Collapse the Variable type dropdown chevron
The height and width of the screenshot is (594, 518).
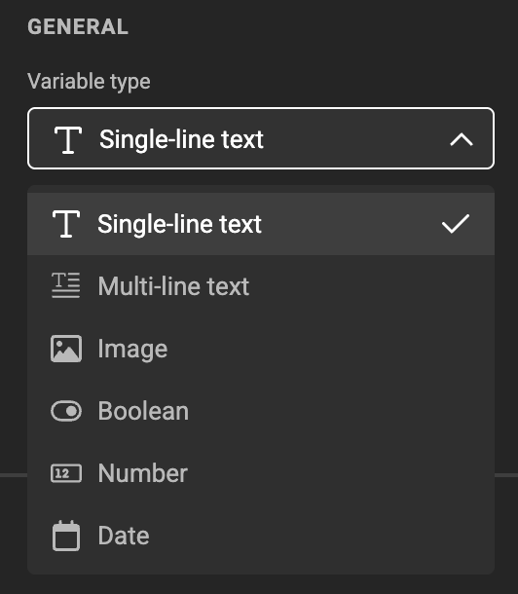[462, 139]
